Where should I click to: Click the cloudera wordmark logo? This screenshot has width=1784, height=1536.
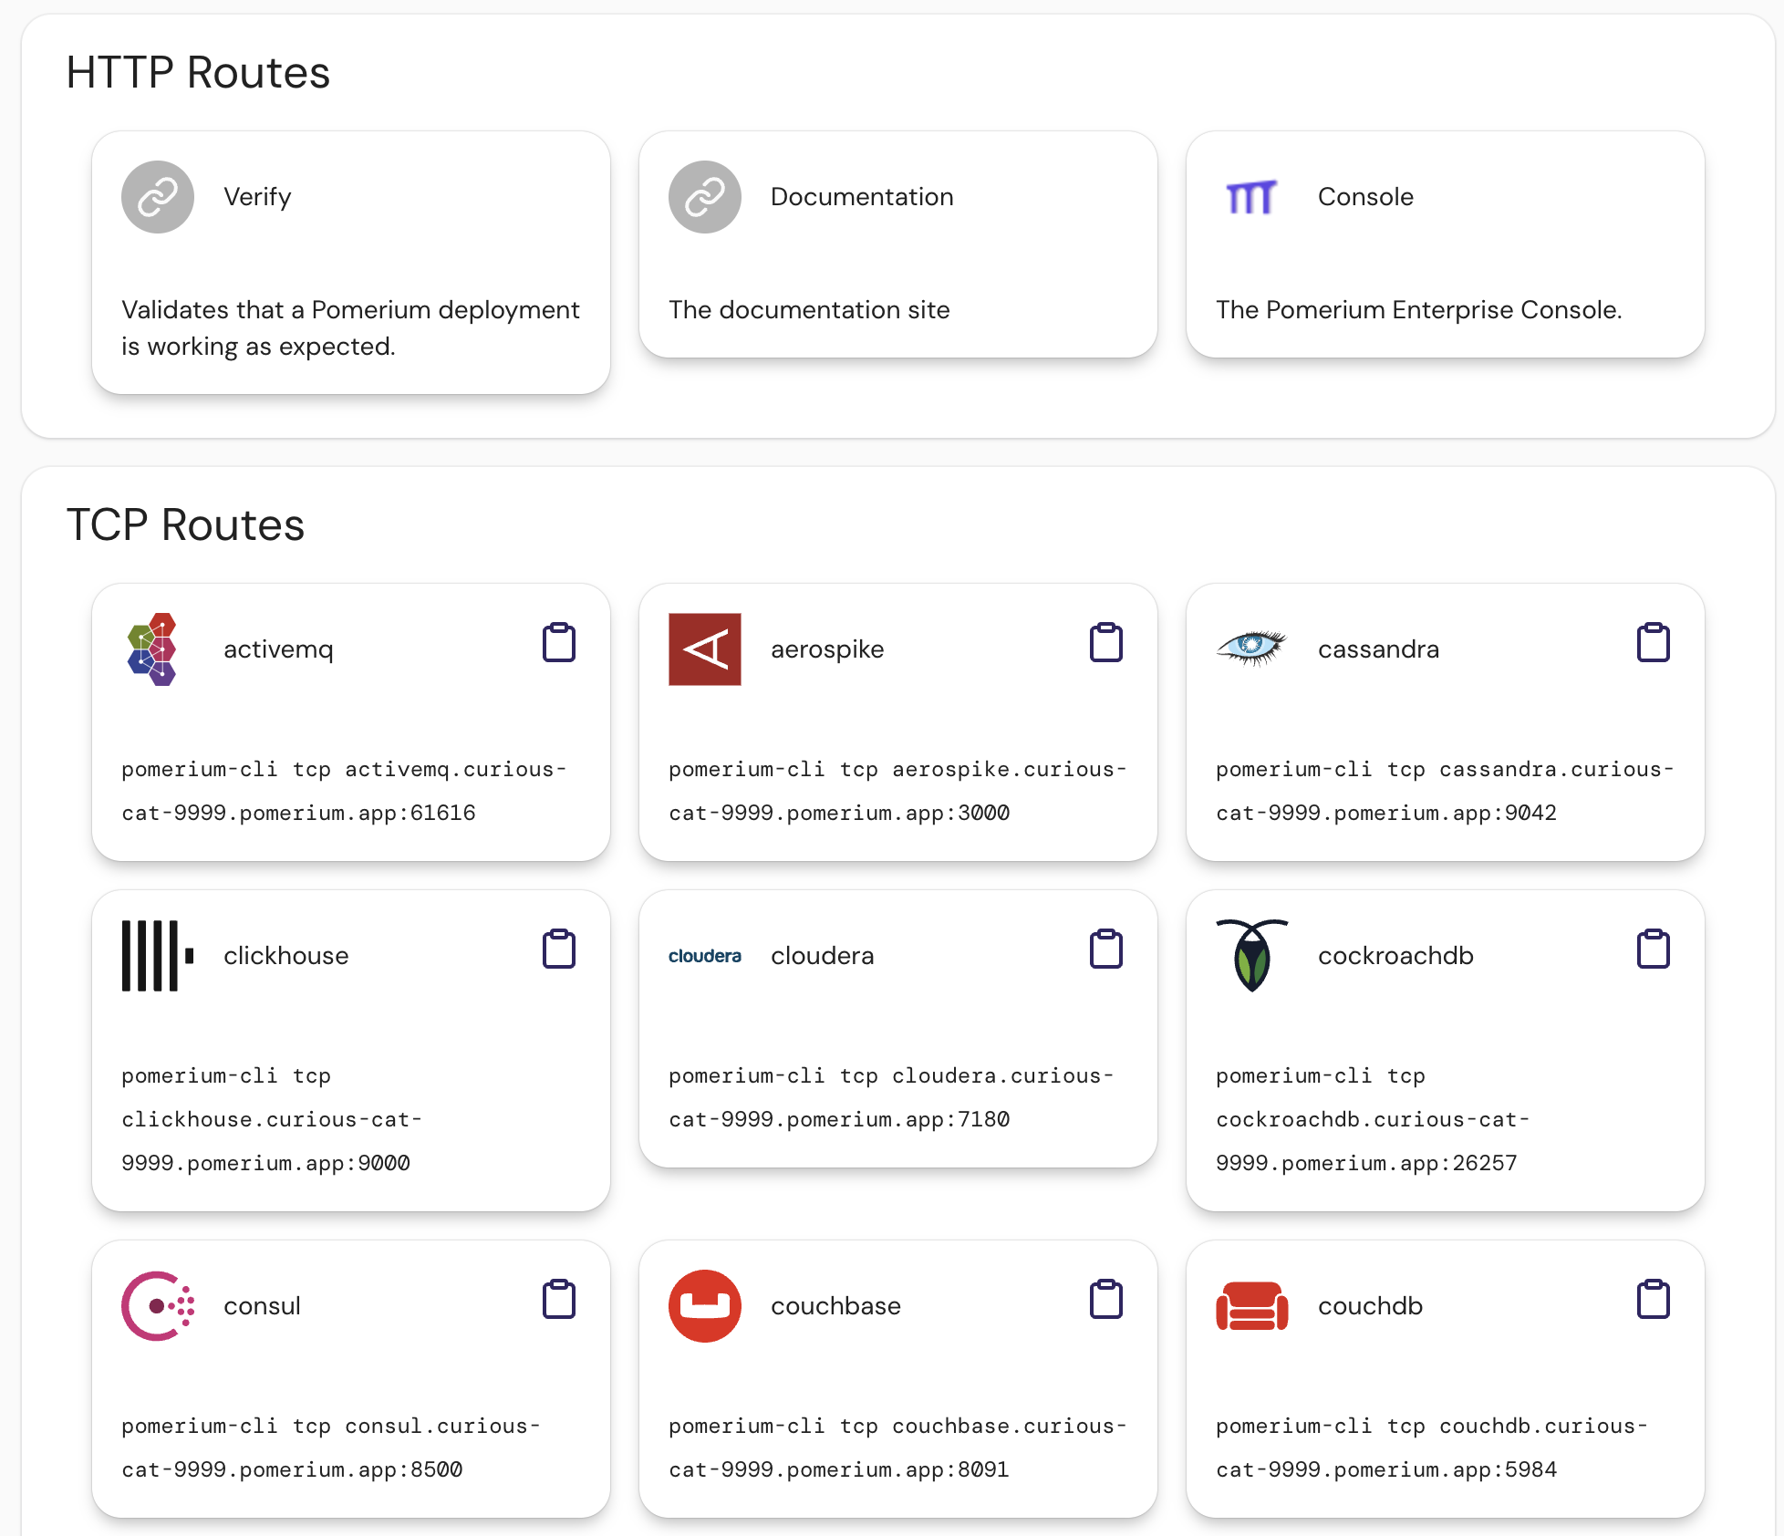click(705, 956)
